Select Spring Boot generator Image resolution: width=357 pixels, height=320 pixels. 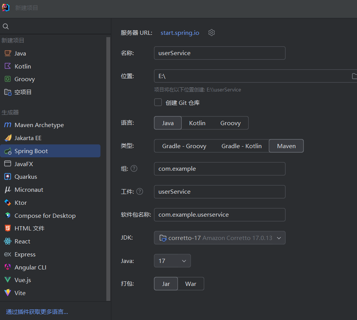pyautogui.click(x=50, y=151)
